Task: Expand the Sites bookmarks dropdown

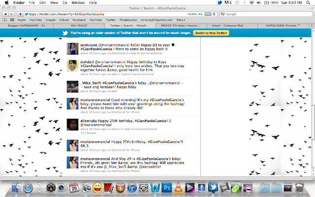Action: 181,20
